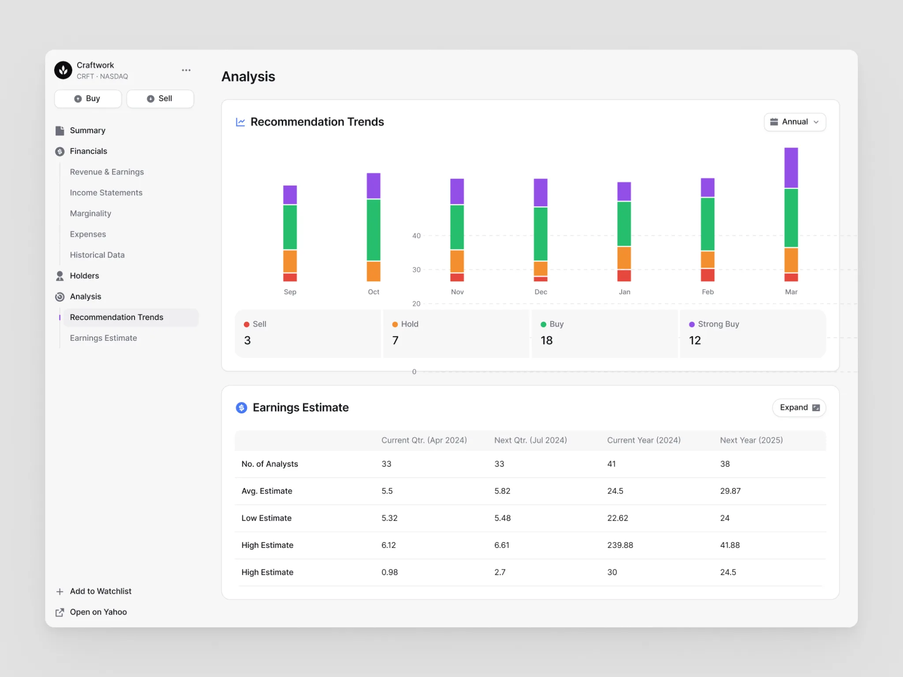
Task: Expand the Earnings Estimate table
Action: pyautogui.click(x=799, y=408)
